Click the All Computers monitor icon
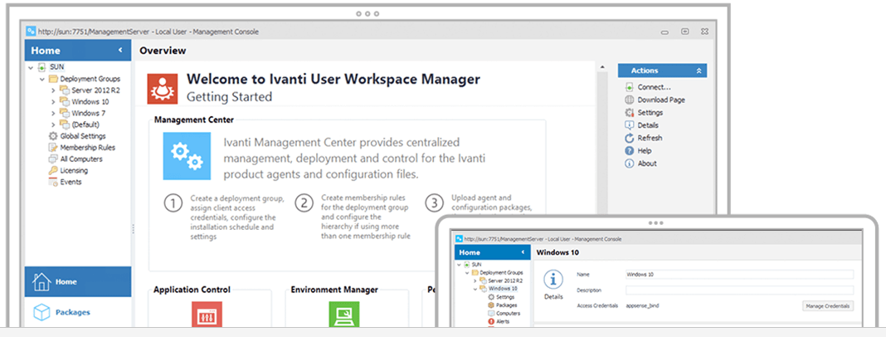 53,159
